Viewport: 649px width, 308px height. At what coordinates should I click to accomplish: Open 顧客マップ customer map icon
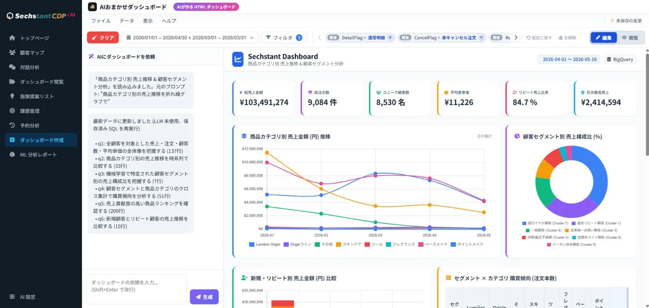tap(12, 52)
